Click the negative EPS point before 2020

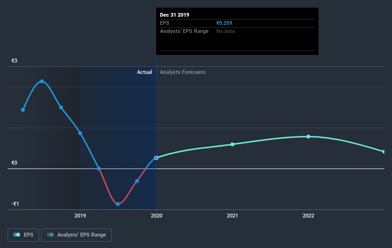(x=137, y=181)
